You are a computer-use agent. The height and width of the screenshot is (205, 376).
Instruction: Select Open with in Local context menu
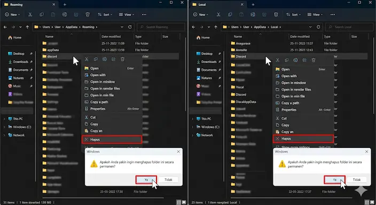tap(303, 76)
